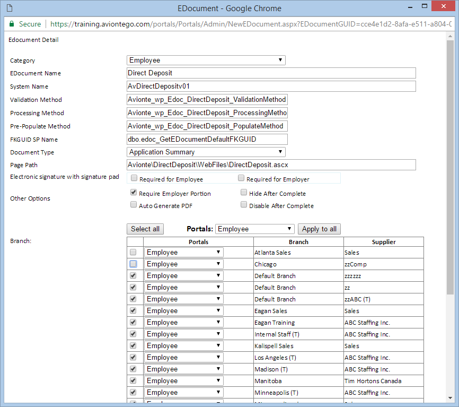Click the Portals column header

[x=198, y=242]
